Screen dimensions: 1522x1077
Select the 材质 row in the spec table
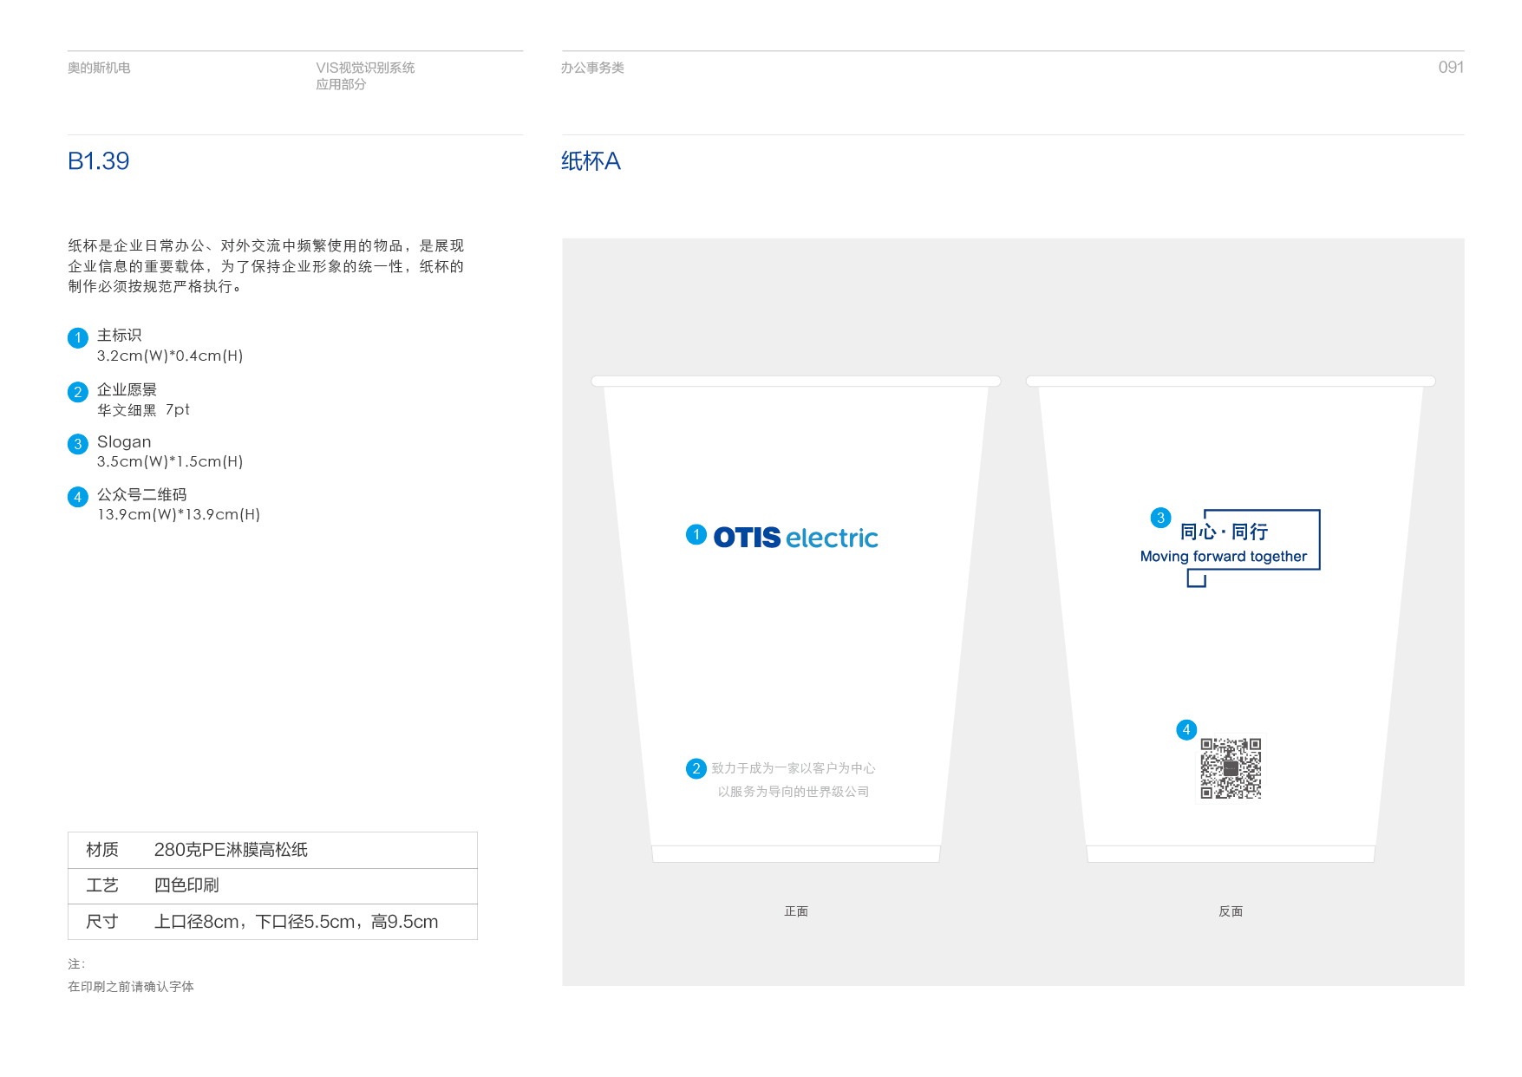pyautogui.click(x=272, y=850)
